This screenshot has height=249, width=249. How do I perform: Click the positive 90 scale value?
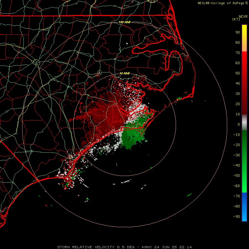coord(238,32)
